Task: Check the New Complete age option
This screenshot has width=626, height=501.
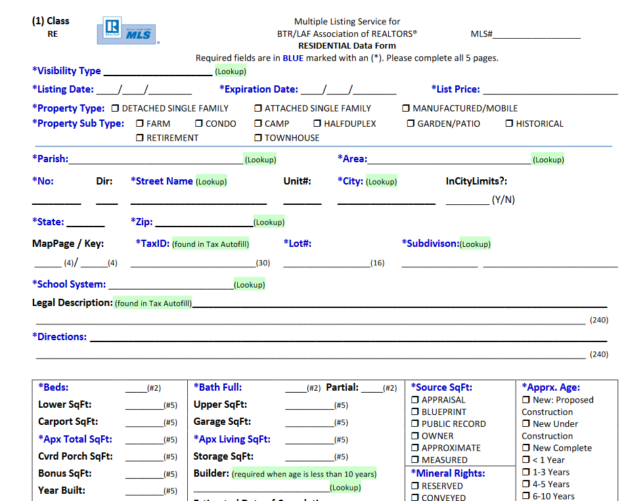Action: point(526,448)
